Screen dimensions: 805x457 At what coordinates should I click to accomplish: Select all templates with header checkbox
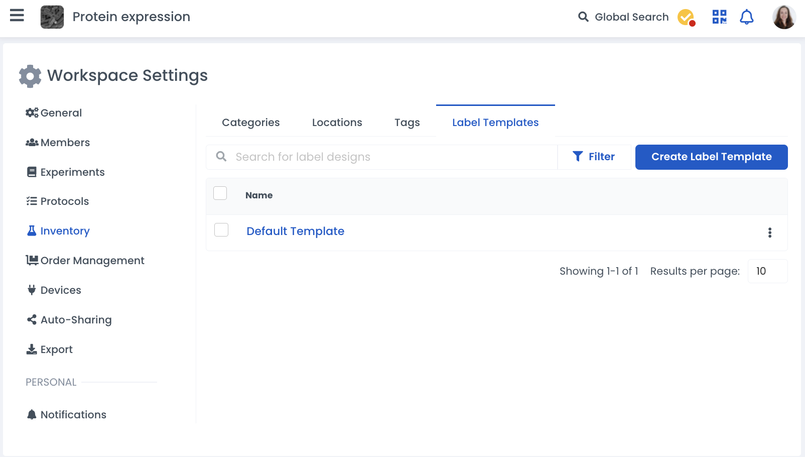click(220, 193)
